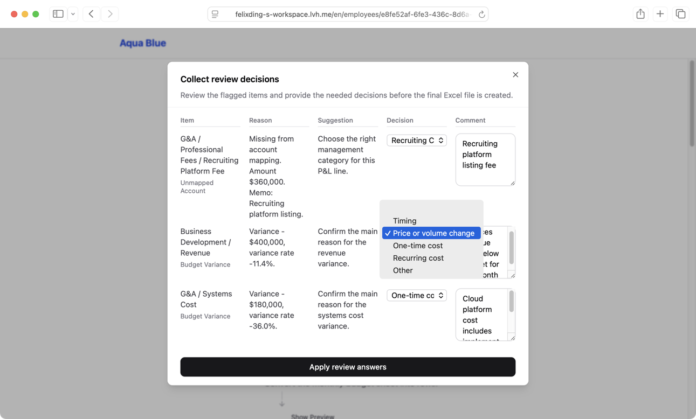Screen dimensions: 696x419
Task: Click the revenue variance comment scrollbar
Action: tap(512, 248)
